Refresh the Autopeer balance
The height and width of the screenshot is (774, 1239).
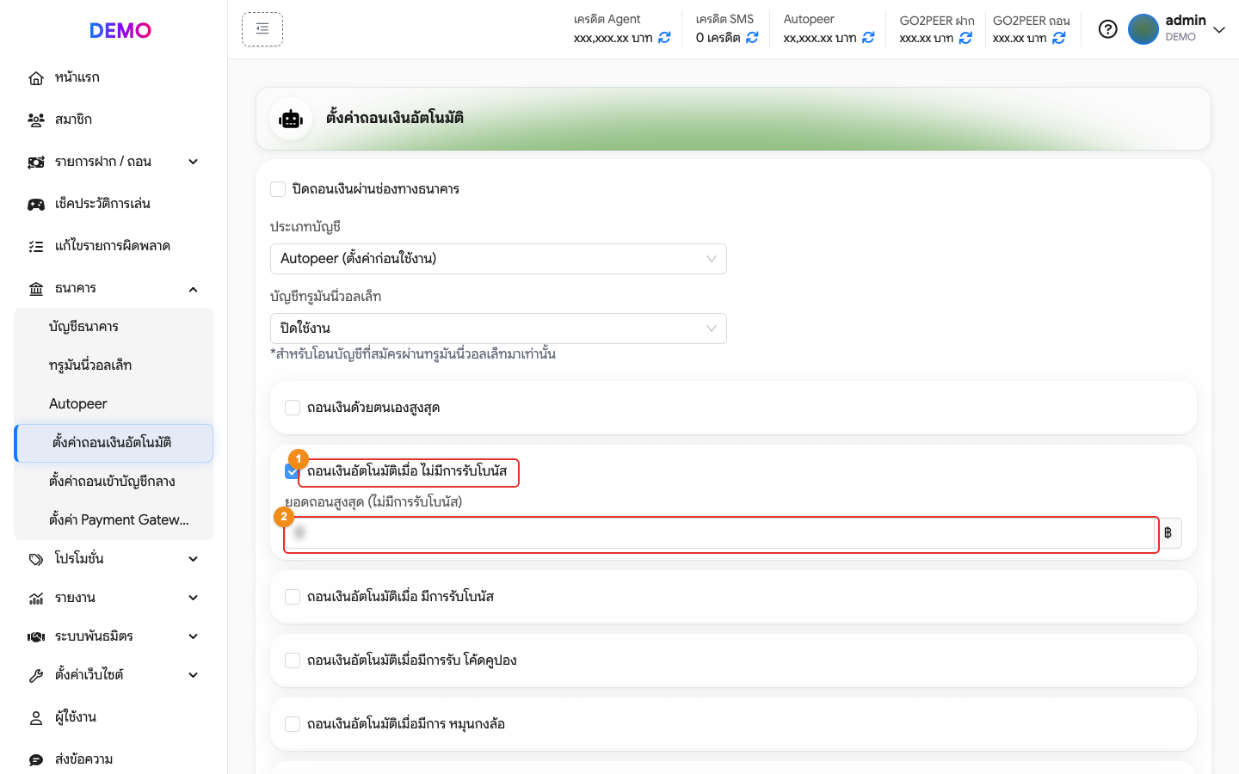coord(868,38)
